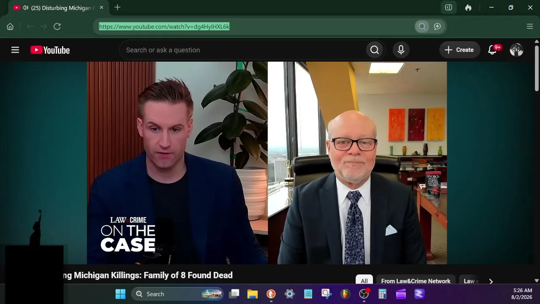Open FL Studio from the taskbar
The image size is (540, 304).
coord(345,294)
